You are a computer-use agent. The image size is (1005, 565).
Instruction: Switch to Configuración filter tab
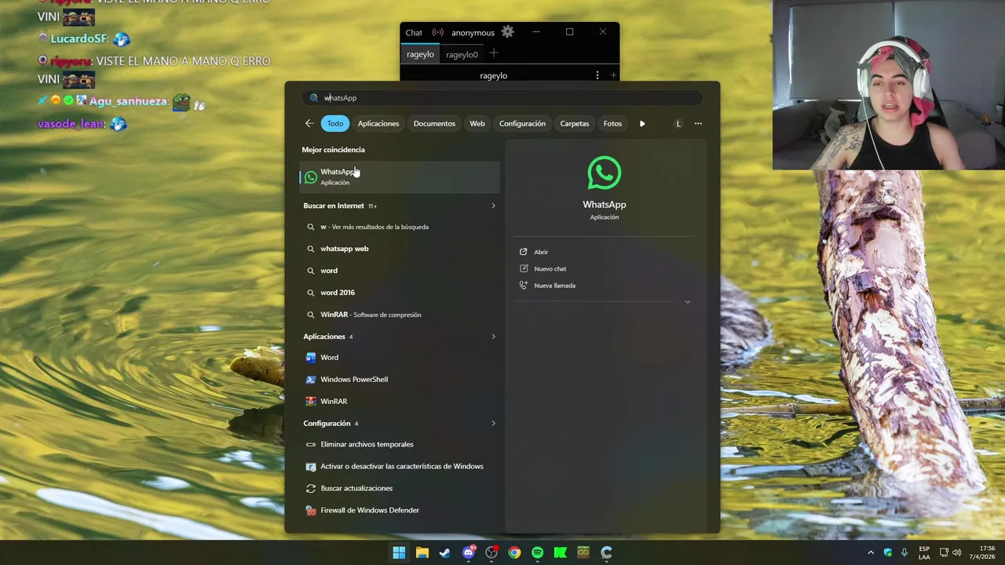click(x=522, y=123)
